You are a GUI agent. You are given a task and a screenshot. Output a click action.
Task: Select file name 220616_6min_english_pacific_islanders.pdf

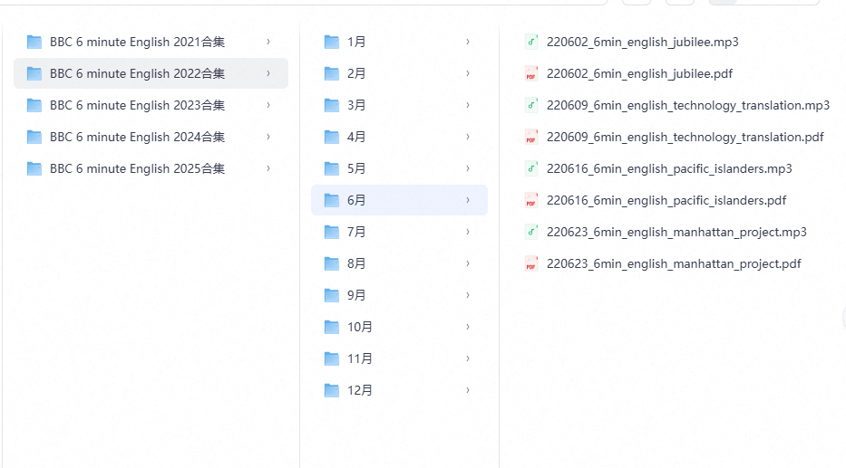pyautogui.click(x=666, y=201)
